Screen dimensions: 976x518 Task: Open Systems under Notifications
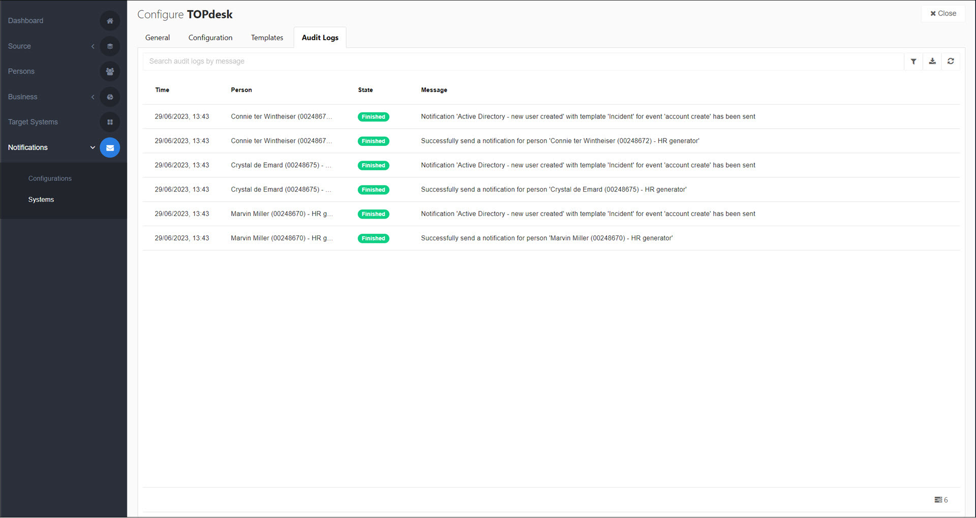point(41,200)
